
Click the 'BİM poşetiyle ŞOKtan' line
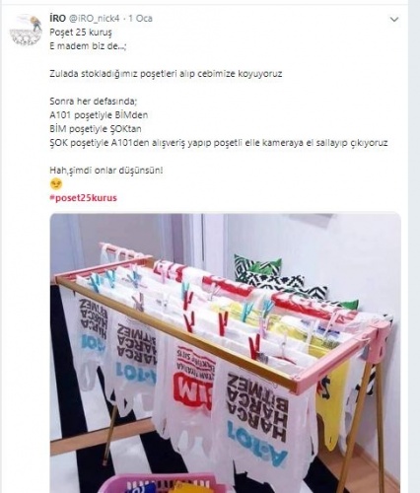coord(96,129)
